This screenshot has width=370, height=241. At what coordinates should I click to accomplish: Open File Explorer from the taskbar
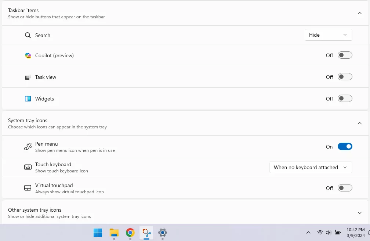(x=114, y=233)
